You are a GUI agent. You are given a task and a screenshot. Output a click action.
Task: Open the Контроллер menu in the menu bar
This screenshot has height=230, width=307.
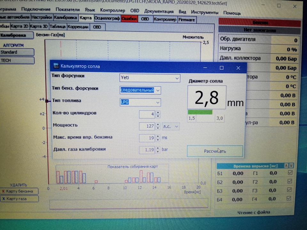(113, 11)
